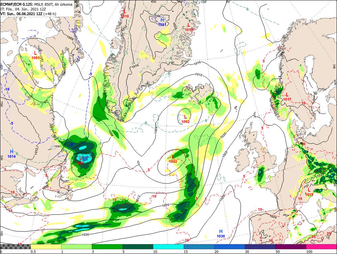
Task: Click the 1004 isobar label
Action: [x=111, y=133]
